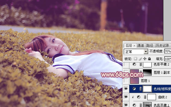Select layer name 曲线 2
This screenshot has width=171, height=107.
163,97
